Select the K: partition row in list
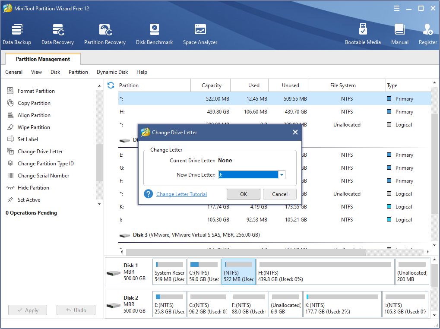 pos(275,207)
